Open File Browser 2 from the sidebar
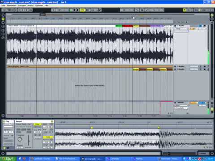The width and height of the screenshot is (215, 161). tap(3, 30)
